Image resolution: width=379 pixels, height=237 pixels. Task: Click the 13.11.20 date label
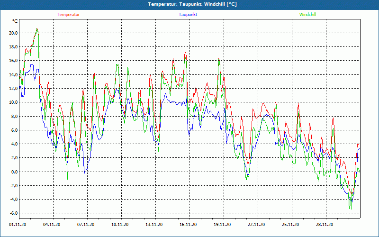pyautogui.click(x=154, y=224)
